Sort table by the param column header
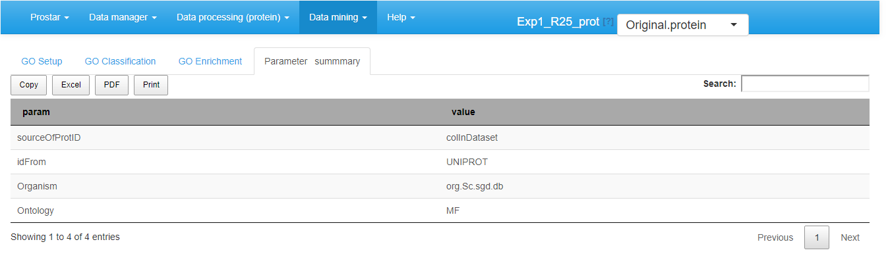Screen dimensions: 888x267 click(x=36, y=112)
